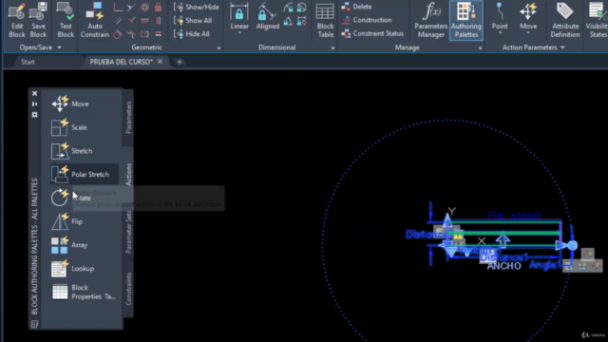Expand the Action Parameters panel dropdown
Image resolution: width=608 pixels, height=342 pixels.
coord(562,47)
